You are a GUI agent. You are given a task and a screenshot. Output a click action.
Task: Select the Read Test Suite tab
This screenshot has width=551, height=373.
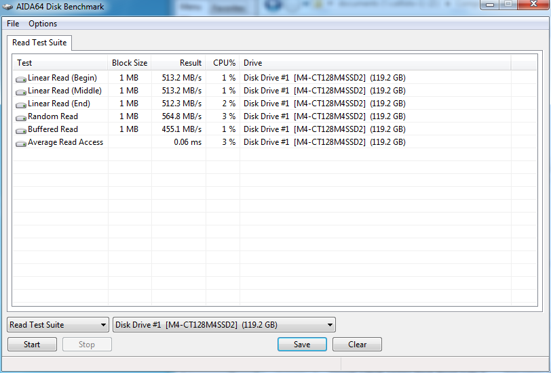[39, 43]
